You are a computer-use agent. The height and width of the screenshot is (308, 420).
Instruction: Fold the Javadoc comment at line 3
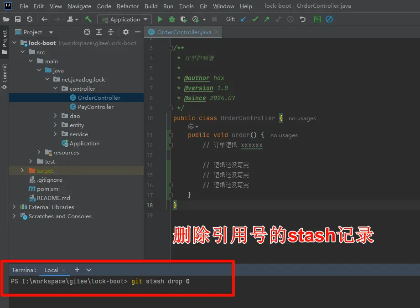point(171,48)
